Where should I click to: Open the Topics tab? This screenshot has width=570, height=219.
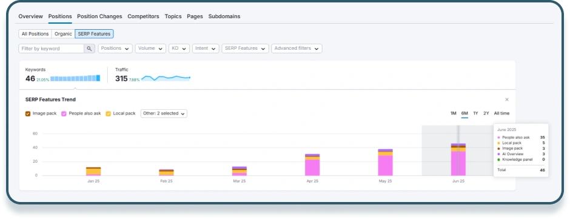coord(173,16)
